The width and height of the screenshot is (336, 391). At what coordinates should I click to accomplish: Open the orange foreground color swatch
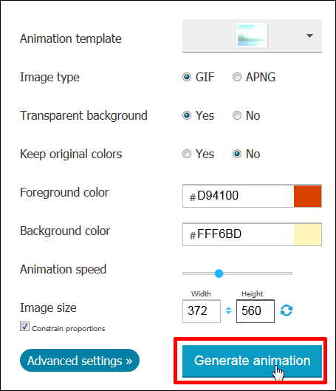(308, 196)
